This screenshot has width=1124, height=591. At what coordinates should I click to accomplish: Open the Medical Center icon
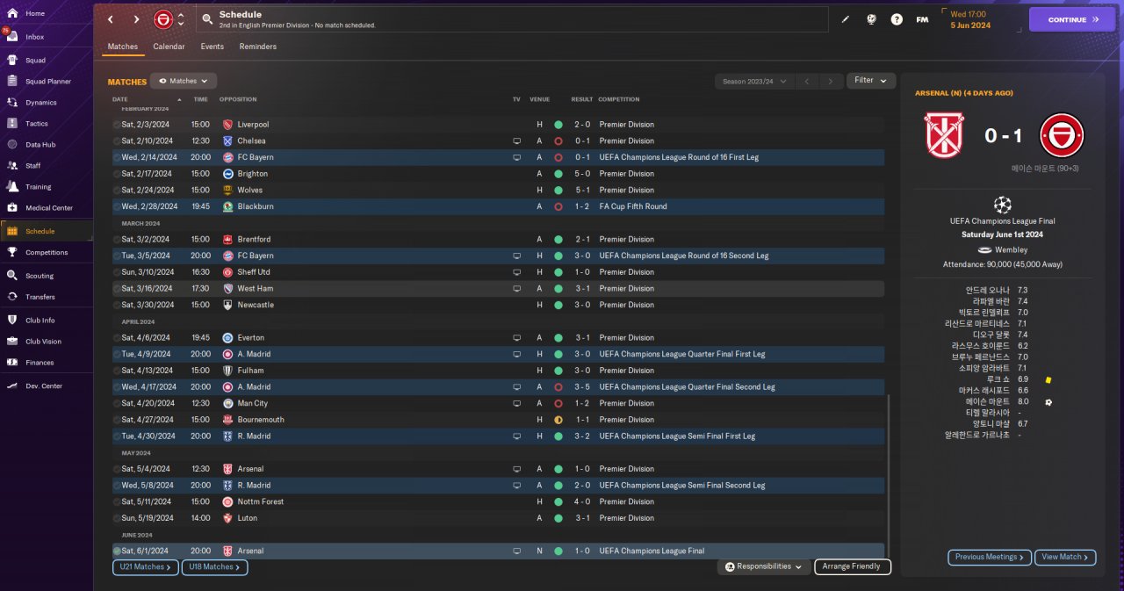(x=12, y=208)
